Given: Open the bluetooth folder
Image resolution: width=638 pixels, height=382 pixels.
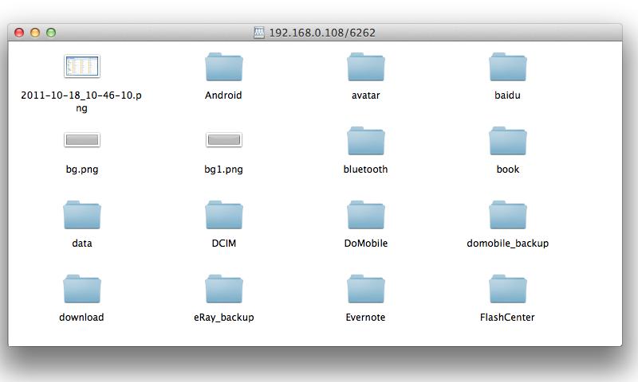Looking at the screenshot, I should pos(365,142).
